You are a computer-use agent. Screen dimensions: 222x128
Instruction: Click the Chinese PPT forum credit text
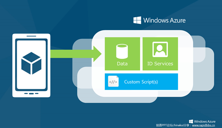point(173,125)
